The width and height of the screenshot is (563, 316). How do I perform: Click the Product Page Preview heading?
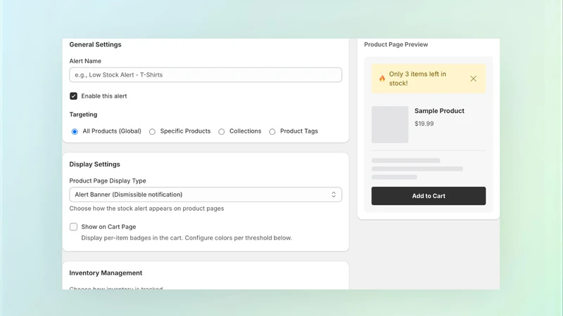(396, 44)
